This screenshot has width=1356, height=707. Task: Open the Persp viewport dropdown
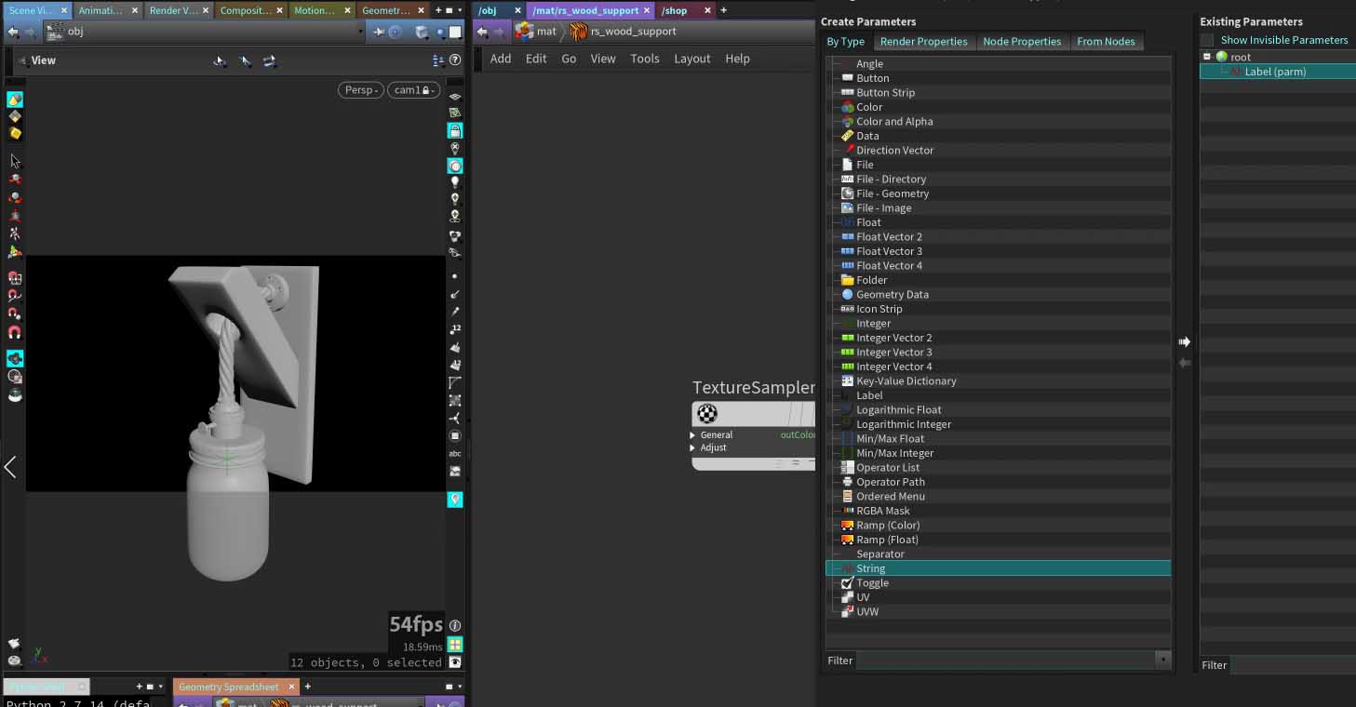coord(360,90)
